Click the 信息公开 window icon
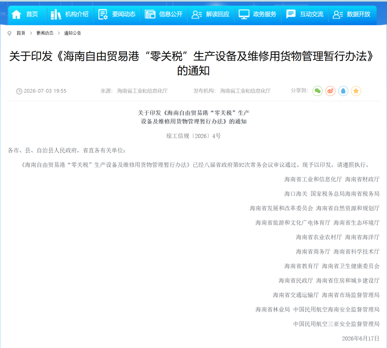 pyautogui.click(x=150, y=14)
